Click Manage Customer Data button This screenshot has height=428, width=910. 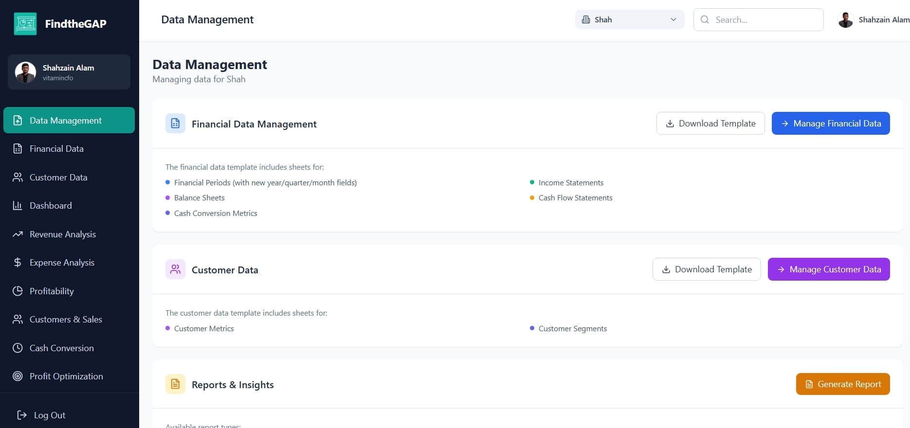tap(829, 269)
